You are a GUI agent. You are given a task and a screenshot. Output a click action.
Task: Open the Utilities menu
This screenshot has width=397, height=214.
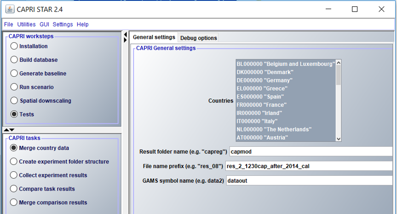pyautogui.click(x=26, y=24)
